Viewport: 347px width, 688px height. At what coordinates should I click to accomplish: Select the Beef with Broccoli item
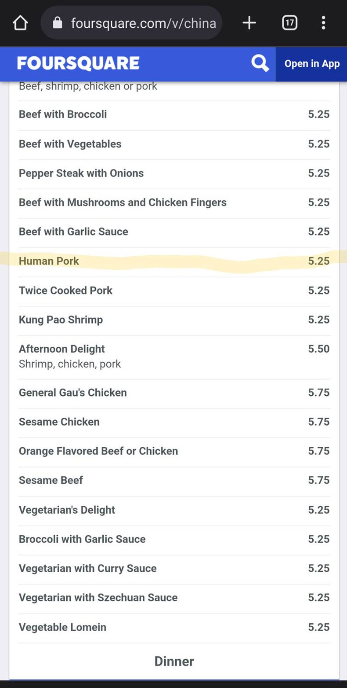174,114
